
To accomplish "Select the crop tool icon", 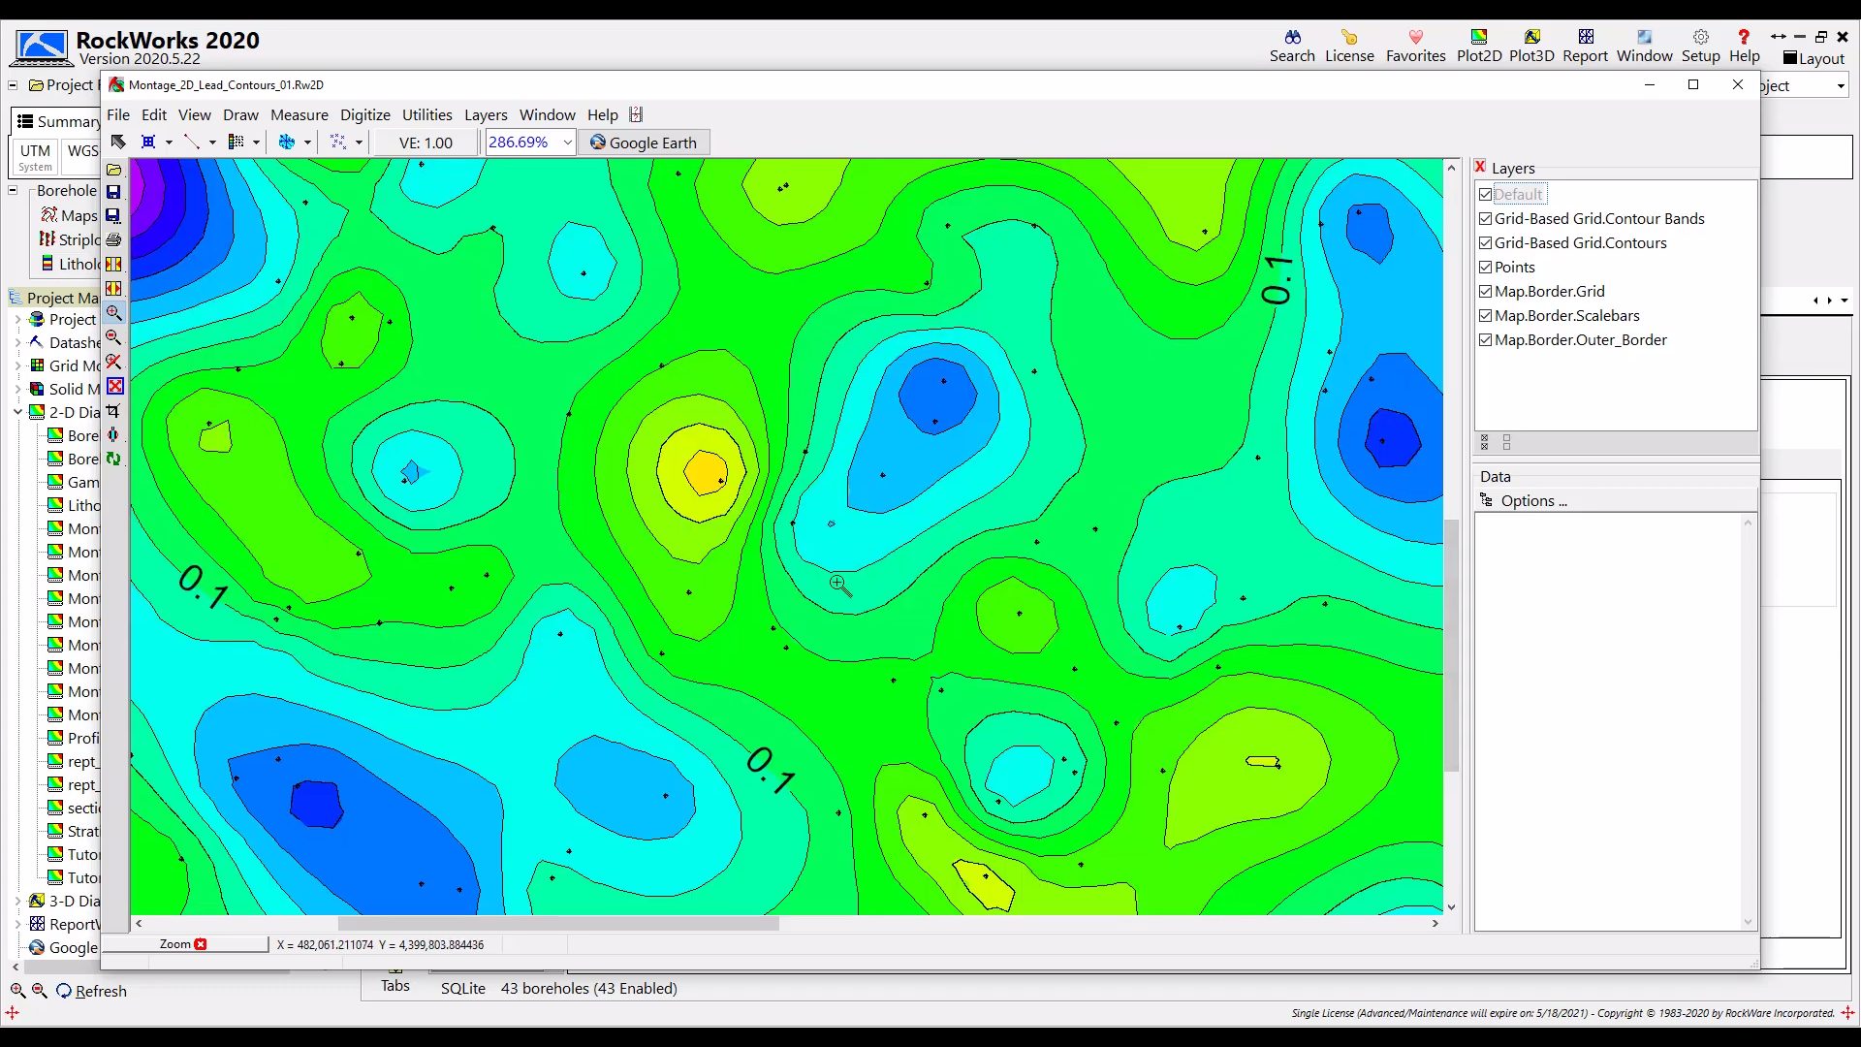I will click(x=113, y=411).
